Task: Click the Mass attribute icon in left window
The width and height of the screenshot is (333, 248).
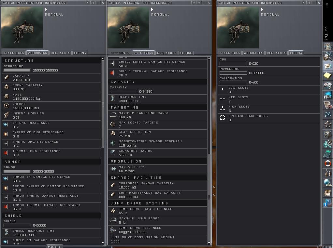Action: [x=7, y=96]
